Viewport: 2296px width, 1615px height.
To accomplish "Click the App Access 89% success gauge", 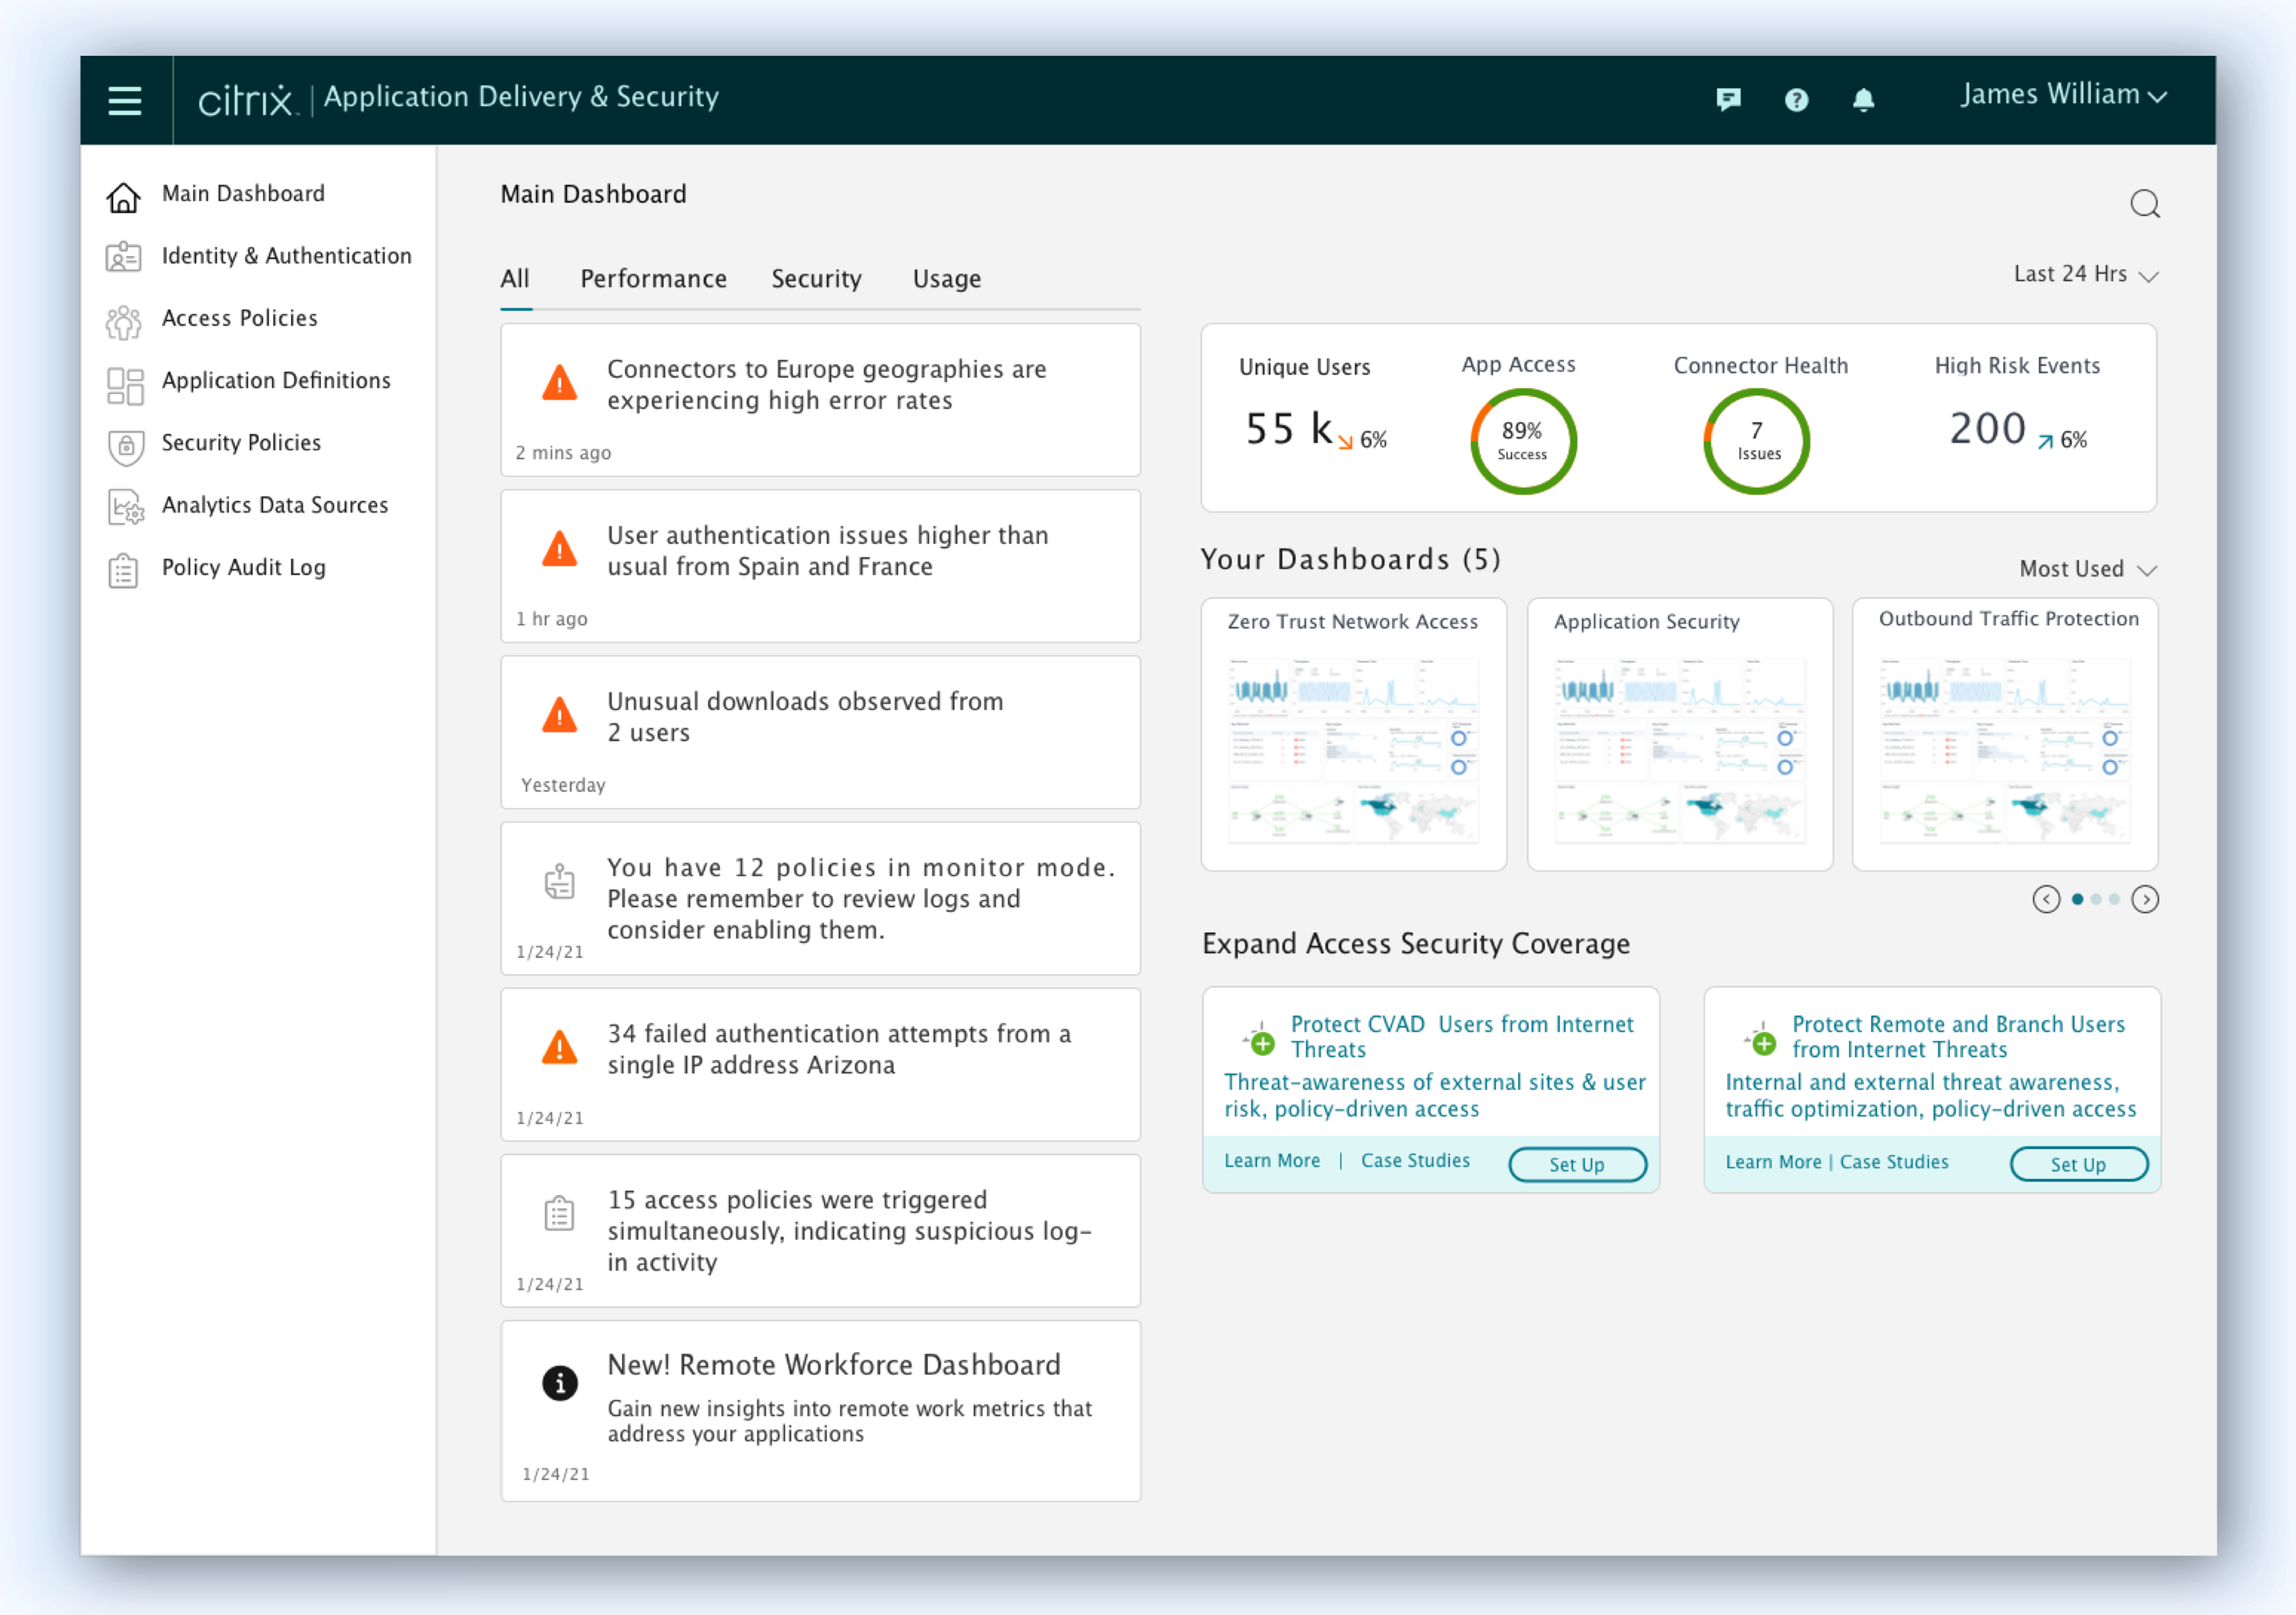I will [x=1522, y=441].
